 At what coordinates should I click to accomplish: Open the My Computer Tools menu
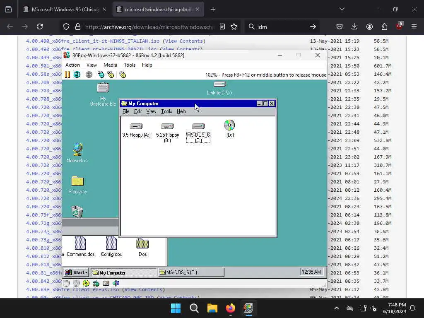coord(166,111)
